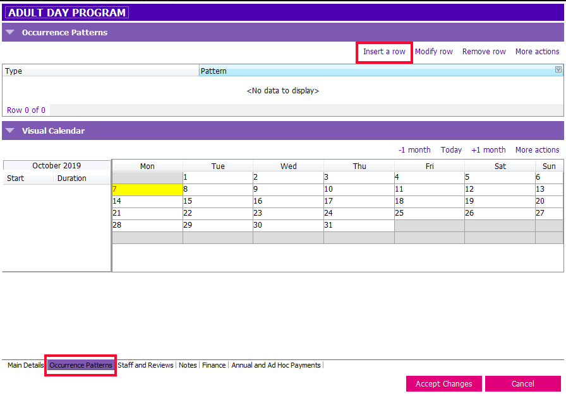Select day 25 in calendar
Screen dimensions: 566x396
[x=429, y=213]
